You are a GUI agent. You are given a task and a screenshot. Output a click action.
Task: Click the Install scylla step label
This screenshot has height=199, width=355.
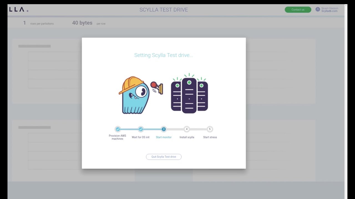pyautogui.click(x=187, y=137)
